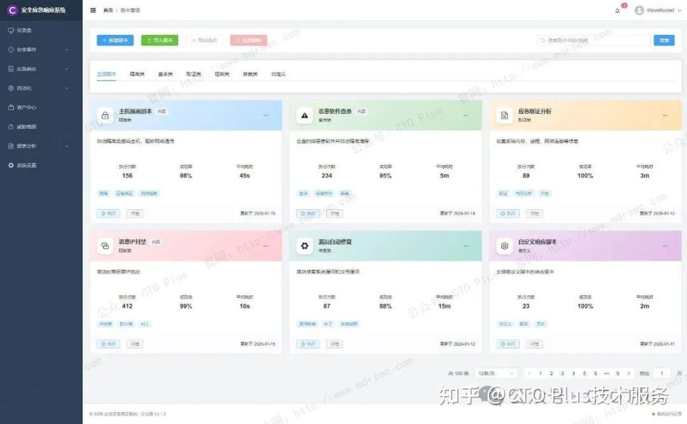Expand the 报表分析 sidebar submenu

(67, 146)
